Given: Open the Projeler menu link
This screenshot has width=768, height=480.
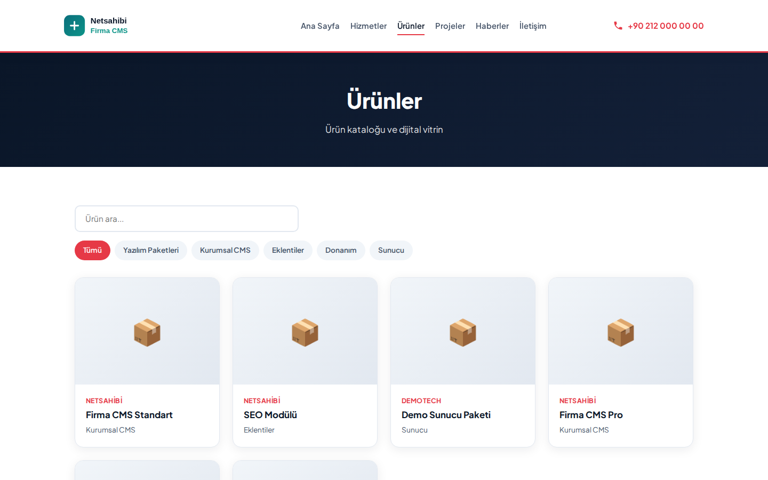Looking at the screenshot, I should click(x=450, y=26).
